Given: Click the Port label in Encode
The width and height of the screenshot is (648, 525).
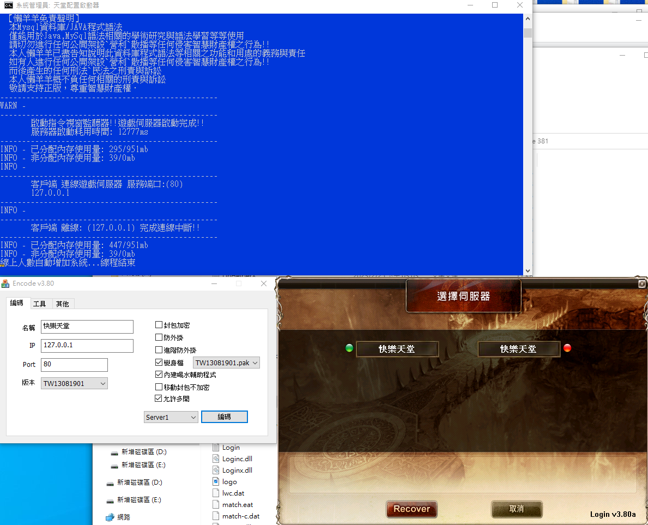Looking at the screenshot, I should pos(29,364).
